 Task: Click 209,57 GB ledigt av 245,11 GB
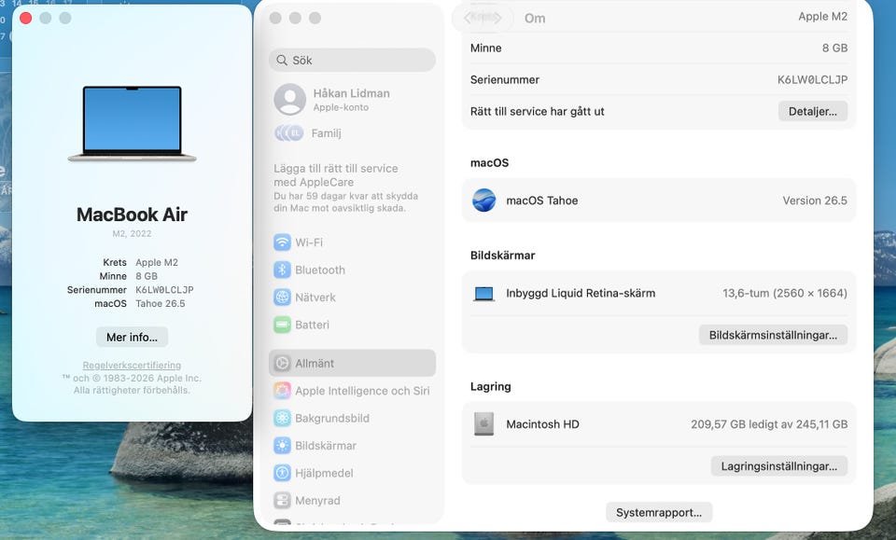tap(769, 424)
